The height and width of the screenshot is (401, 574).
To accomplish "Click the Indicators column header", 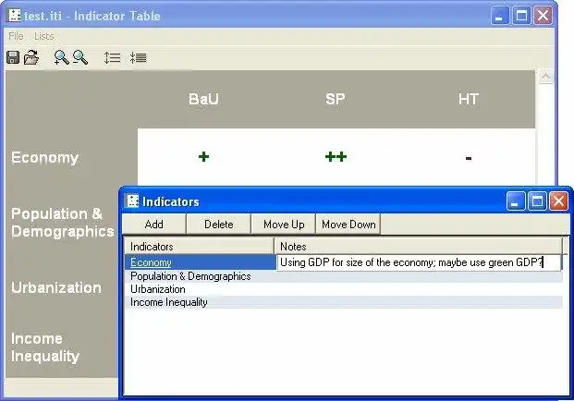I will [199, 246].
